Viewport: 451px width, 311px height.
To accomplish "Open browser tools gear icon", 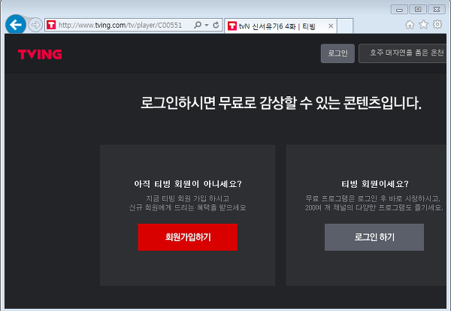I will click(437, 25).
